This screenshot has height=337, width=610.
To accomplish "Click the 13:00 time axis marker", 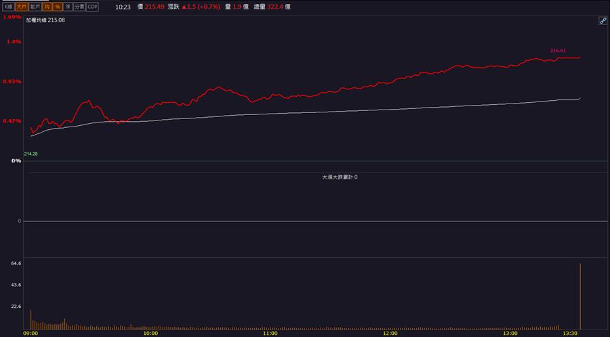I will (510, 333).
